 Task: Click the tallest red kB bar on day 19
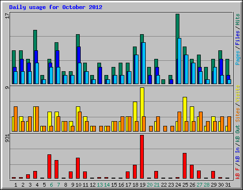[142, 157]
